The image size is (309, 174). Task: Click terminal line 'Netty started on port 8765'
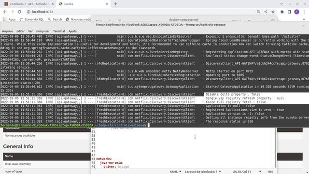[229, 71]
